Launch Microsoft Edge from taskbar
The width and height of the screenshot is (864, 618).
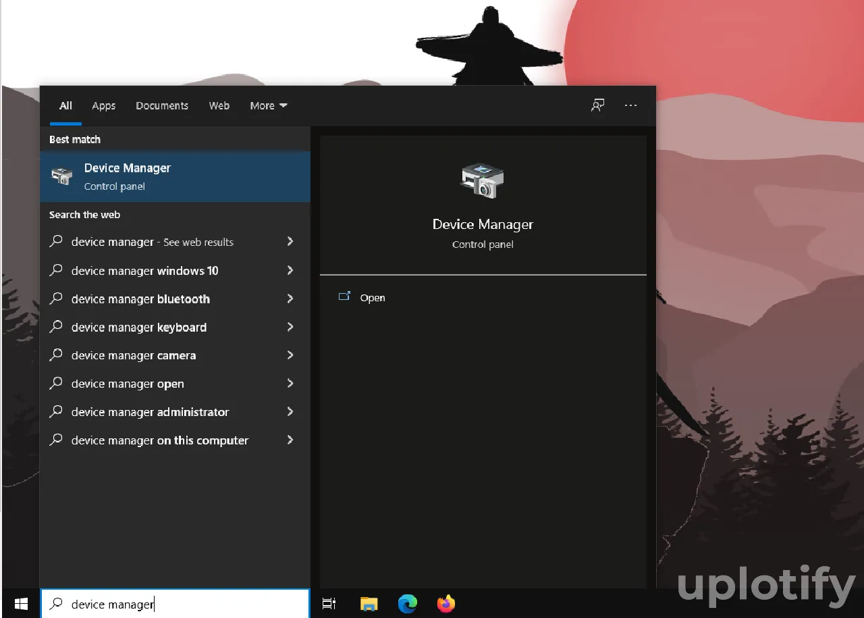[x=407, y=604]
